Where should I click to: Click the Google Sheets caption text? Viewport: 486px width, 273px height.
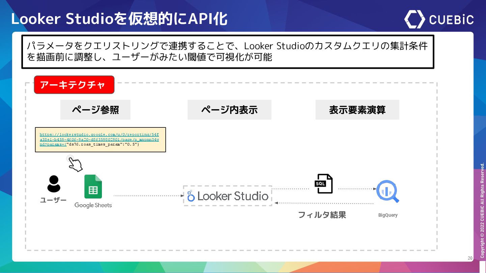click(93, 205)
